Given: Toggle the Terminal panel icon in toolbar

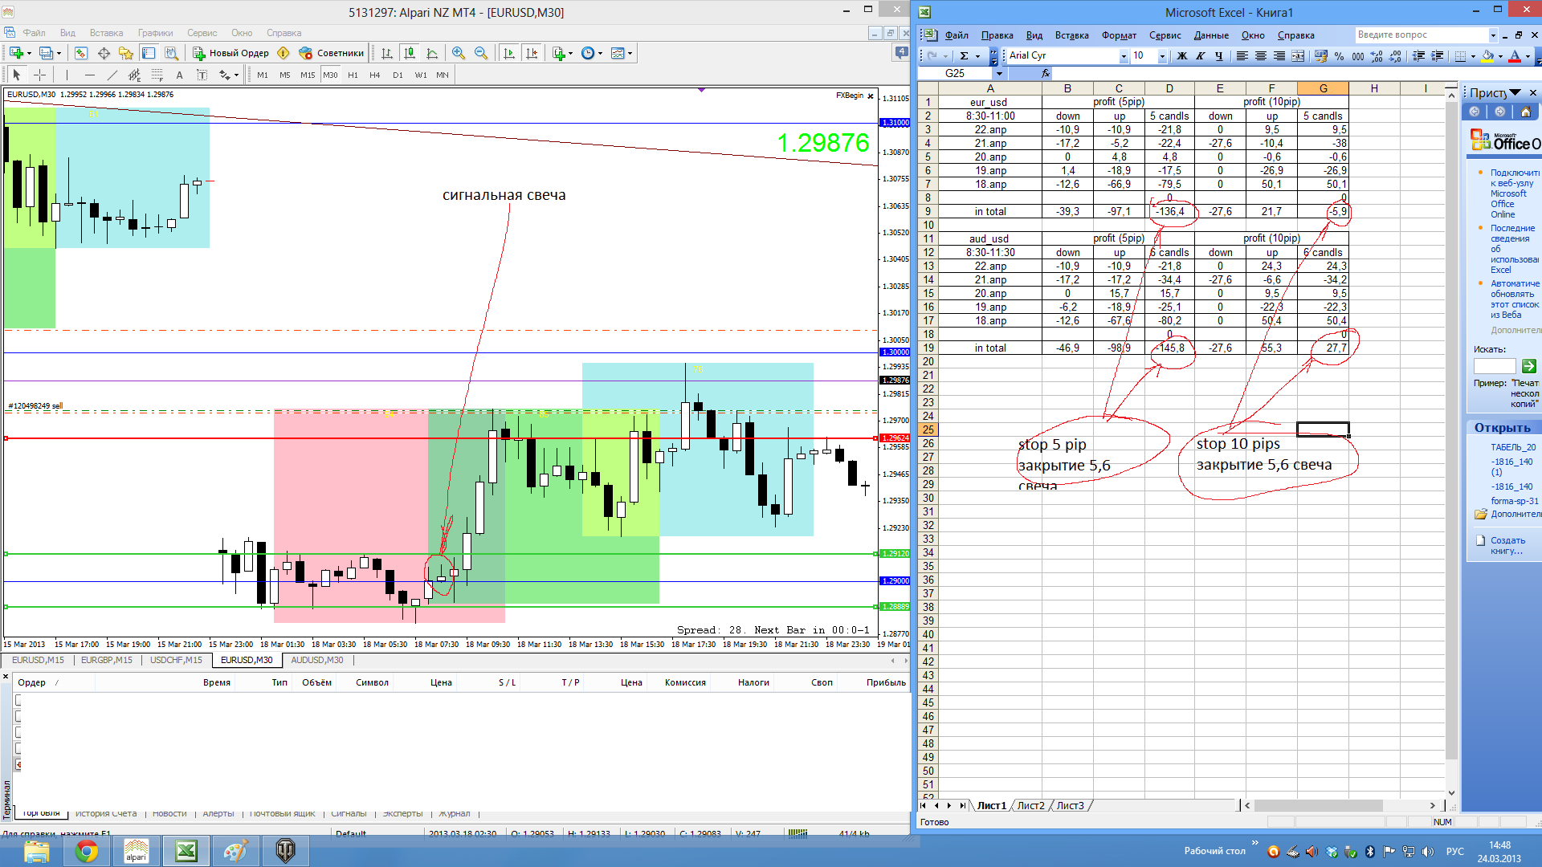Looking at the screenshot, I should point(149,53).
